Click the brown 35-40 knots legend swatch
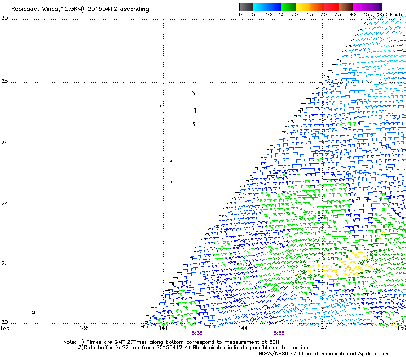Image resolution: width=406 pixels, height=357 pixels. [x=346, y=7]
